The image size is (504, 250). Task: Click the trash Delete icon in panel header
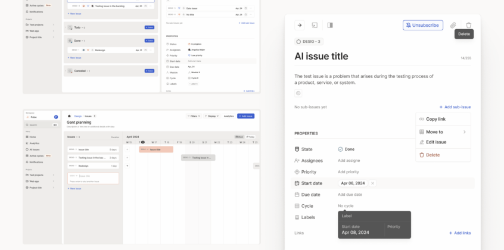pos(468,25)
